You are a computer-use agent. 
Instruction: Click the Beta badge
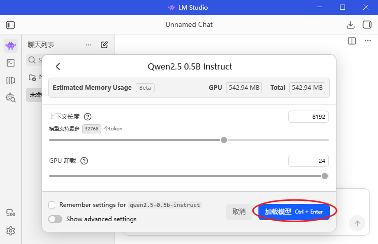click(x=145, y=88)
